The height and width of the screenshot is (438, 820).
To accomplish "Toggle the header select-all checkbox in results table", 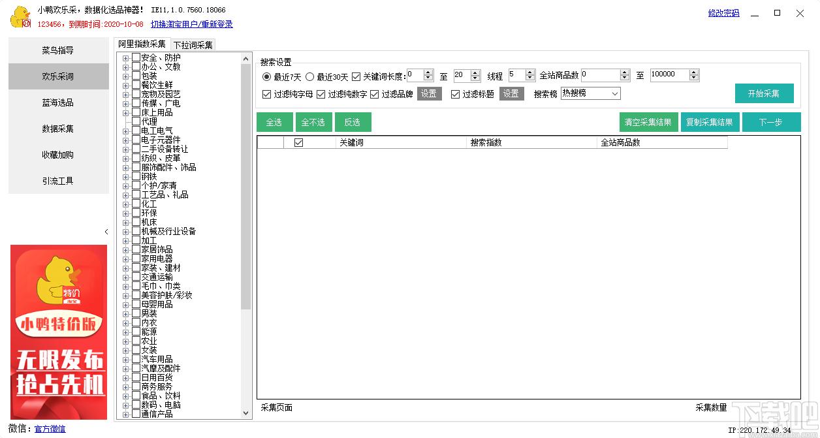I will pos(299,142).
